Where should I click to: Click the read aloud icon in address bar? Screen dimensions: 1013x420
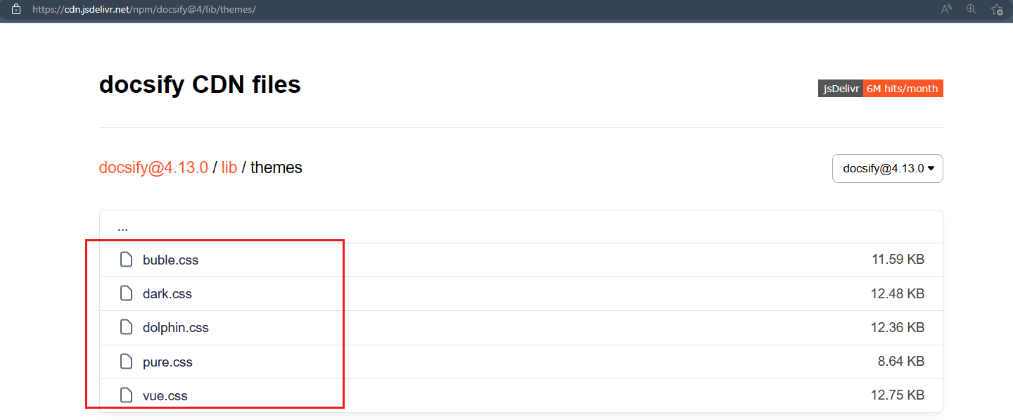(946, 10)
